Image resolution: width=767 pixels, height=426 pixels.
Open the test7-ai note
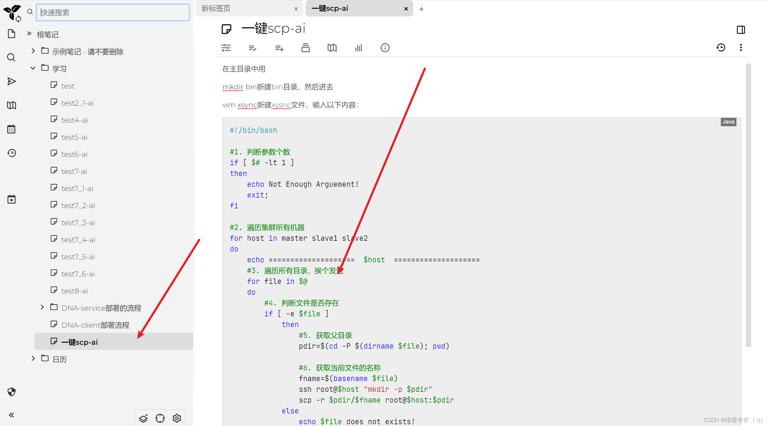[74, 171]
